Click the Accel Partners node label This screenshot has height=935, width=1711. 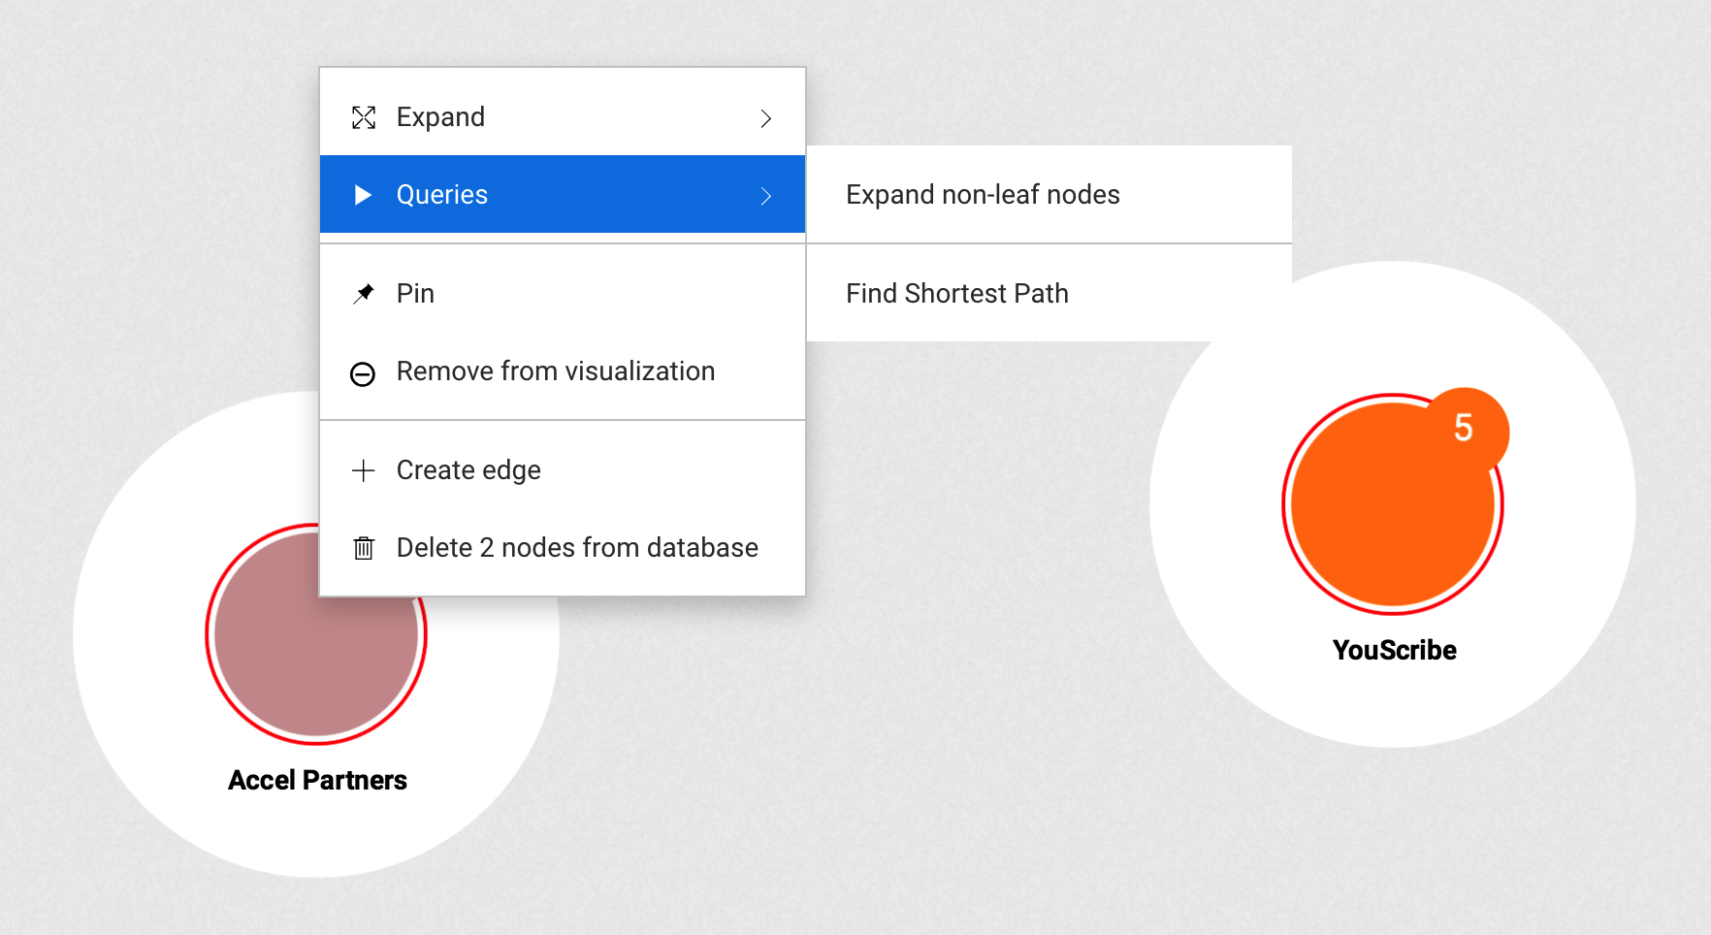[x=317, y=780]
